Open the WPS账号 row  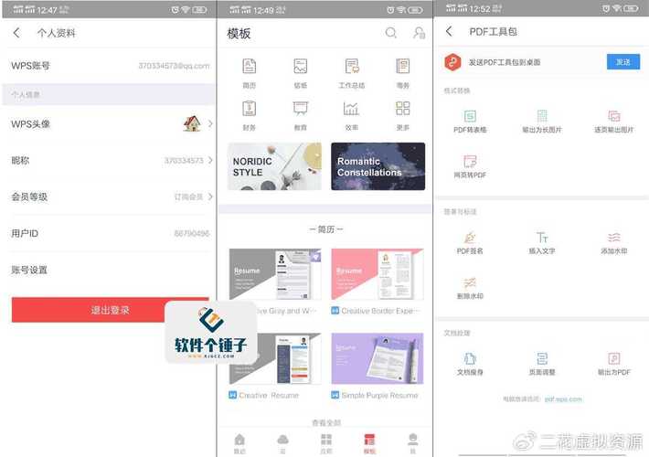click(x=110, y=66)
